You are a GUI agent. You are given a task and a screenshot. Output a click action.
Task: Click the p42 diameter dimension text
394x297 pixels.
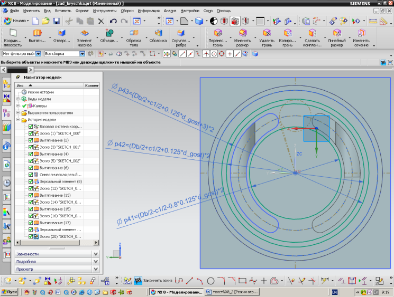[x=158, y=150]
